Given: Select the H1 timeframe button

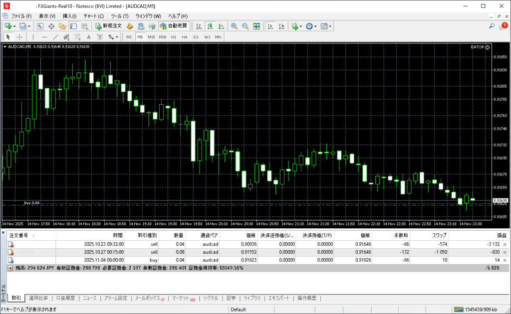Looking at the screenshot, I should coord(174,37).
